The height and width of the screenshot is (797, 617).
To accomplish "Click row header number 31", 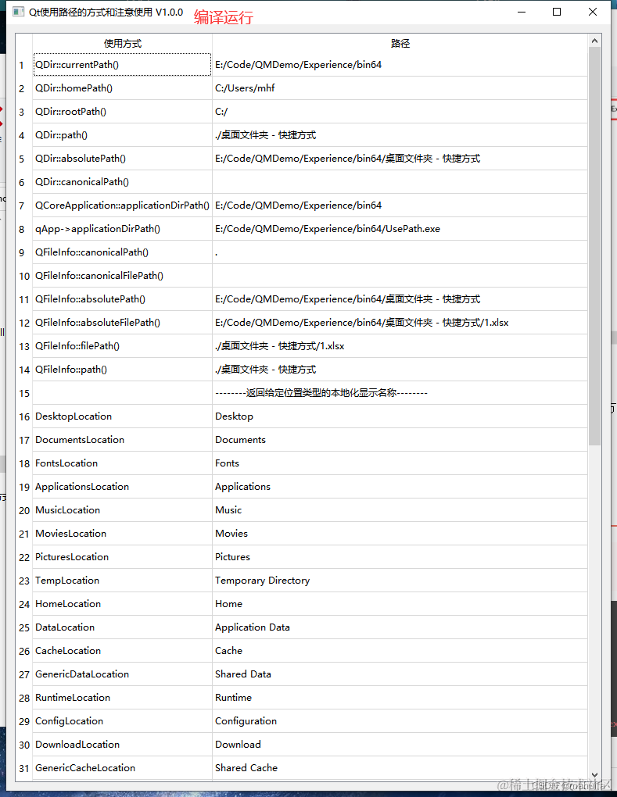I will (x=24, y=768).
